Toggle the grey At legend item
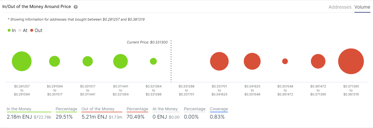Viewport: 373px width, 128px height. 23,30
